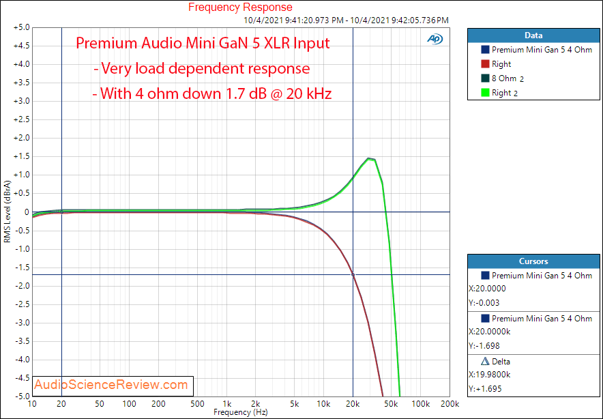Click the peak of the green 8 ohm curve

(369, 158)
